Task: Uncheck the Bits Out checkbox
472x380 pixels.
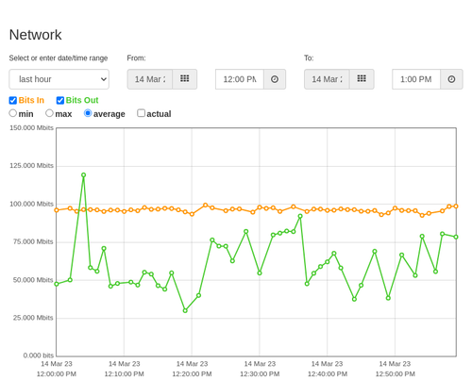Action: click(x=60, y=100)
